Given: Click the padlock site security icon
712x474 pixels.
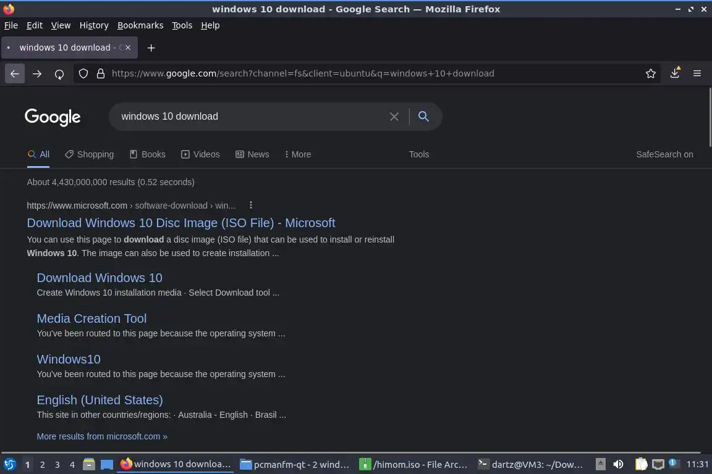Looking at the screenshot, I should point(101,73).
